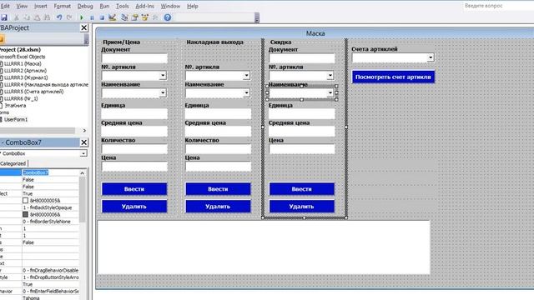534x300 pixels.
Task: Save the workbook using the toolbar disk icon
Action: (3, 17)
